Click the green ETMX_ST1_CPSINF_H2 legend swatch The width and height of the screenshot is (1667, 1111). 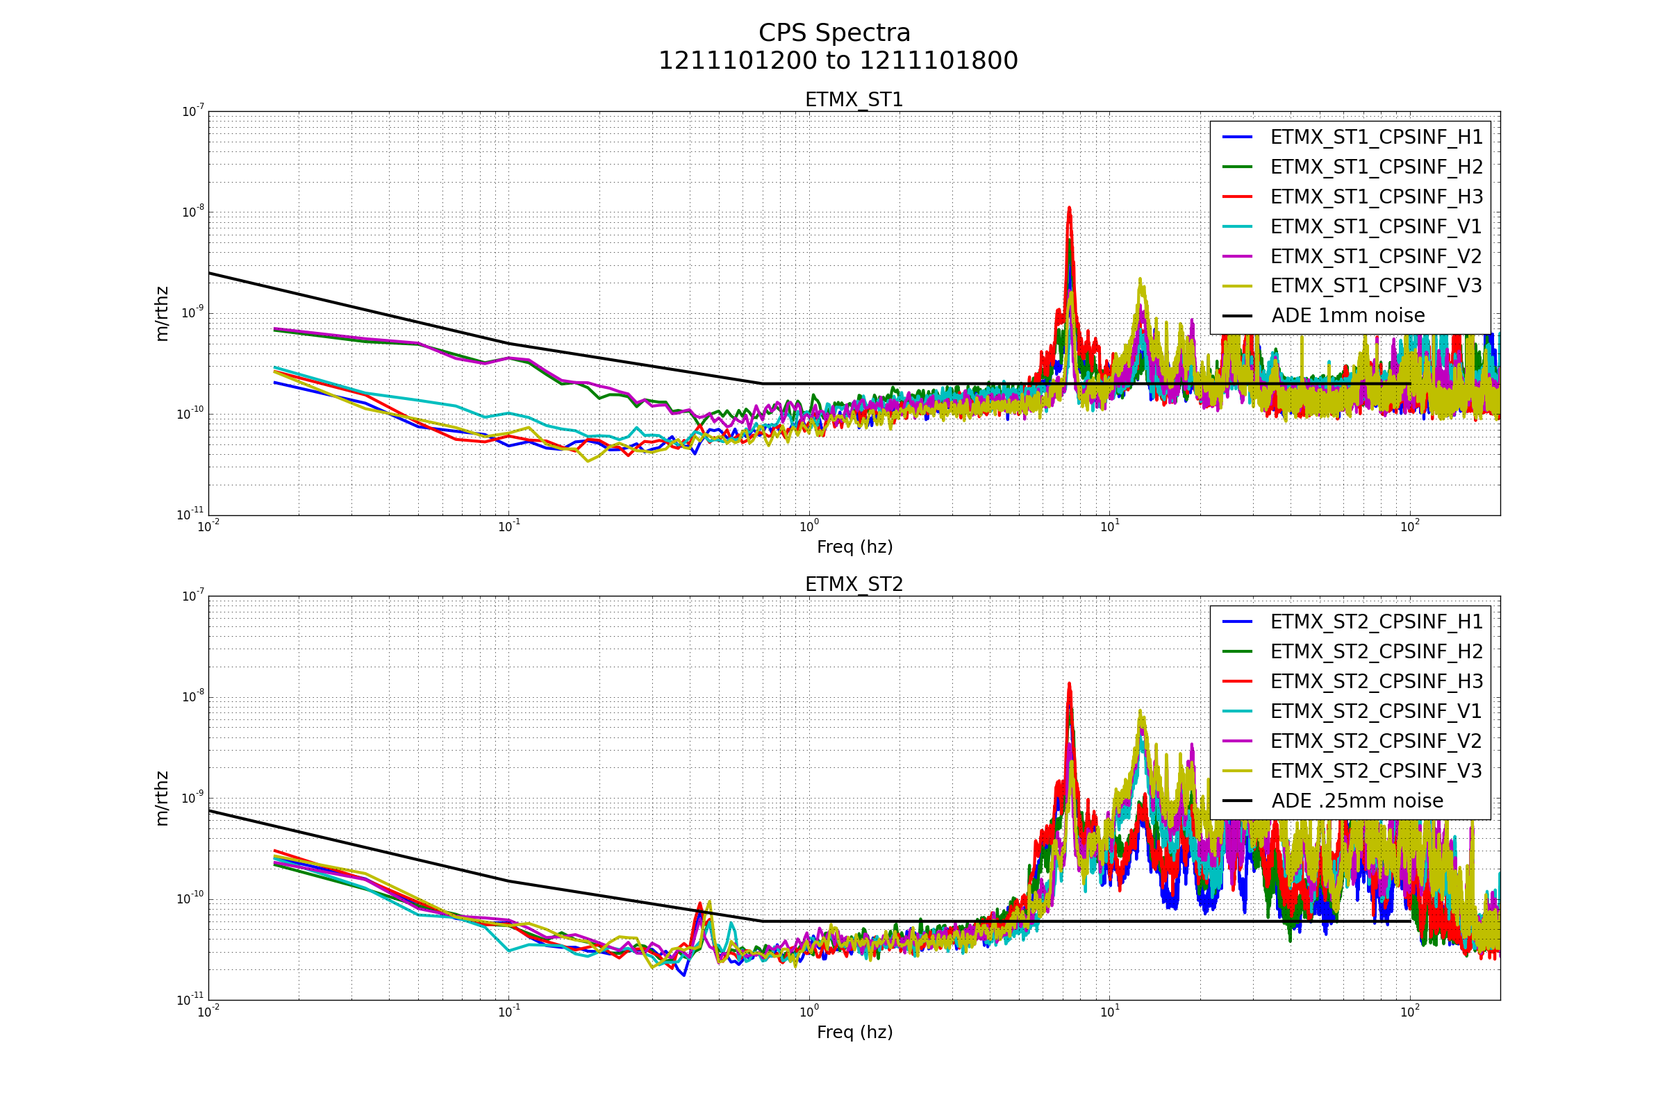[x=1238, y=167]
